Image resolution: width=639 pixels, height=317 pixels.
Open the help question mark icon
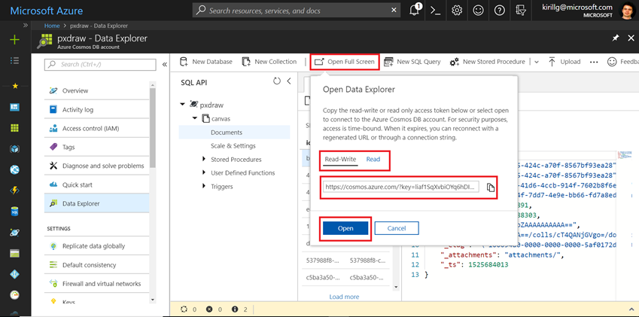pos(499,11)
